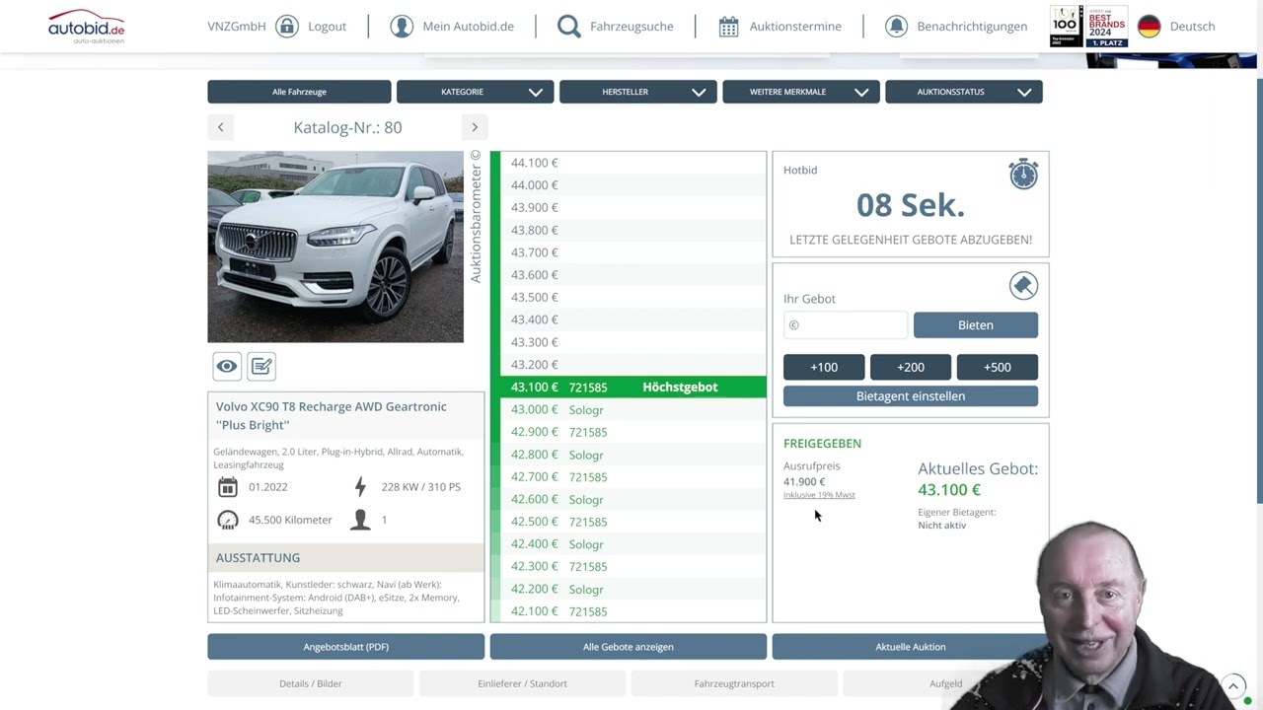This screenshot has width=1263, height=710.
Task: Click the Katalog-Nr.: 80 label
Action: 347,127
